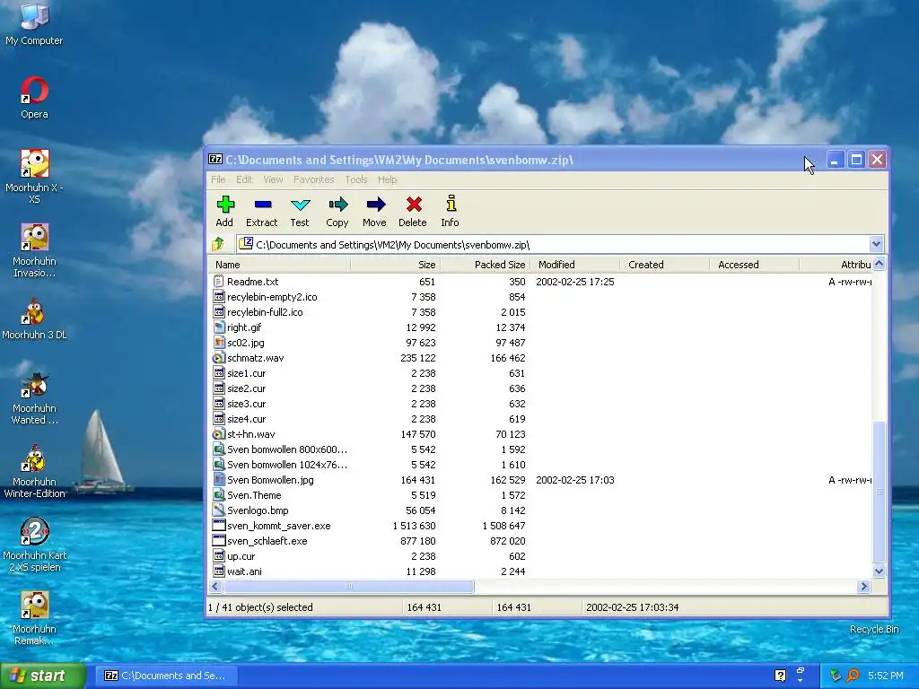Open the Help menu
919x689 pixels.
click(x=387, y=179)
